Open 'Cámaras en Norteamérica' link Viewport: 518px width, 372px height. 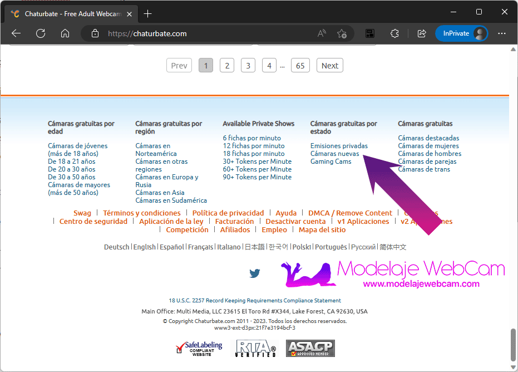[x=156, y=150]
